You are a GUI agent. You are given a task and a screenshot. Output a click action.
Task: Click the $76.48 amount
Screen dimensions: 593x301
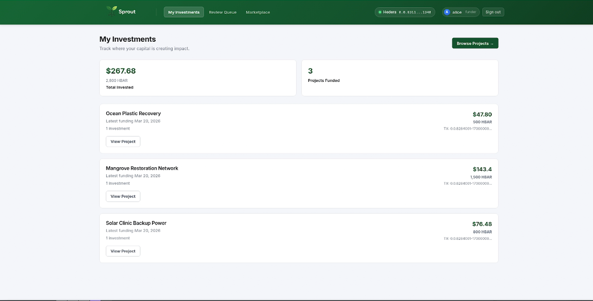pos(482,224)
